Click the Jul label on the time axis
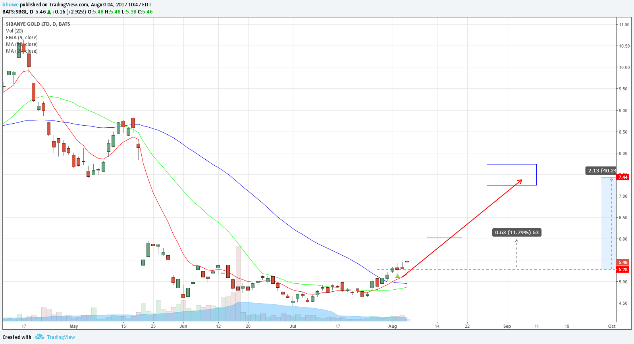The image size is (634, 344). tap(293, 326)
